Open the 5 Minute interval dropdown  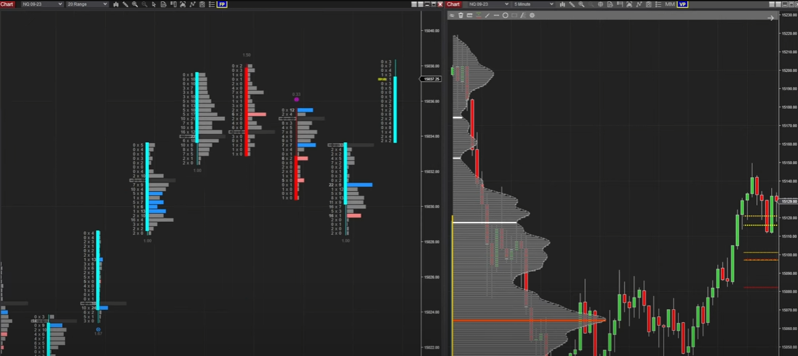(x=533, y=4)
